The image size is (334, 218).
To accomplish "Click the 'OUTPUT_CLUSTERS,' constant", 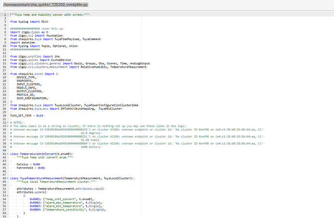I will click(x=30, y=91).
